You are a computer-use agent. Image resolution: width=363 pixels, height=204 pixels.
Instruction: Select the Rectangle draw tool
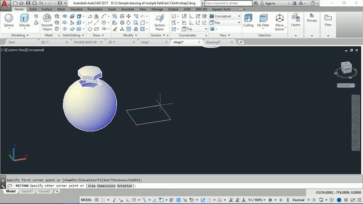click(96, 29)
